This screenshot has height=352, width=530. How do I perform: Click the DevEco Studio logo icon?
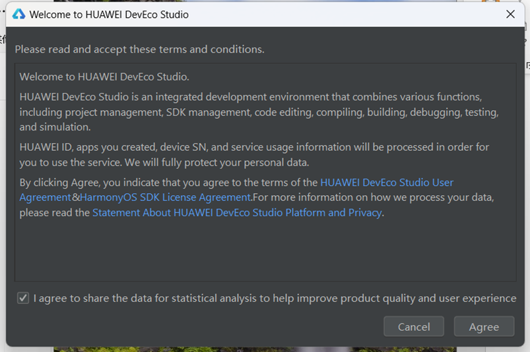click(18, 14)
